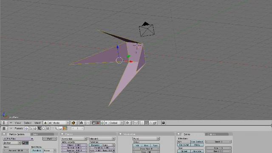
Task: Toggle the Dynamic rotation button
Action: click(95, 145)
